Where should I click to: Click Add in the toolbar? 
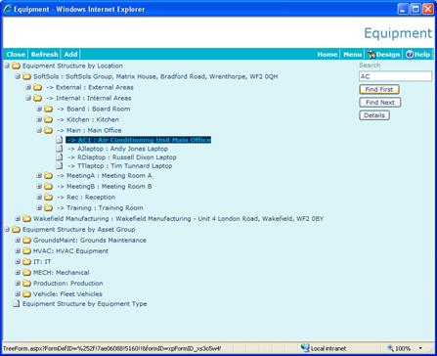[70, 55]
